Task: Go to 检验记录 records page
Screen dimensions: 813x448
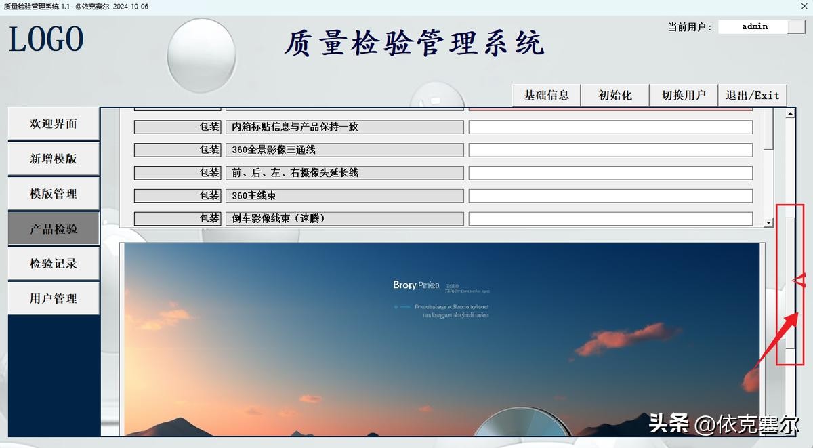Action: [54, 264]
